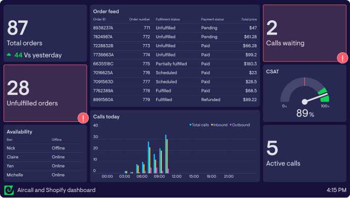
Task: Click the 28 Unfulfilled orders number
Action: pyautogui.click(x=18, y=88)
